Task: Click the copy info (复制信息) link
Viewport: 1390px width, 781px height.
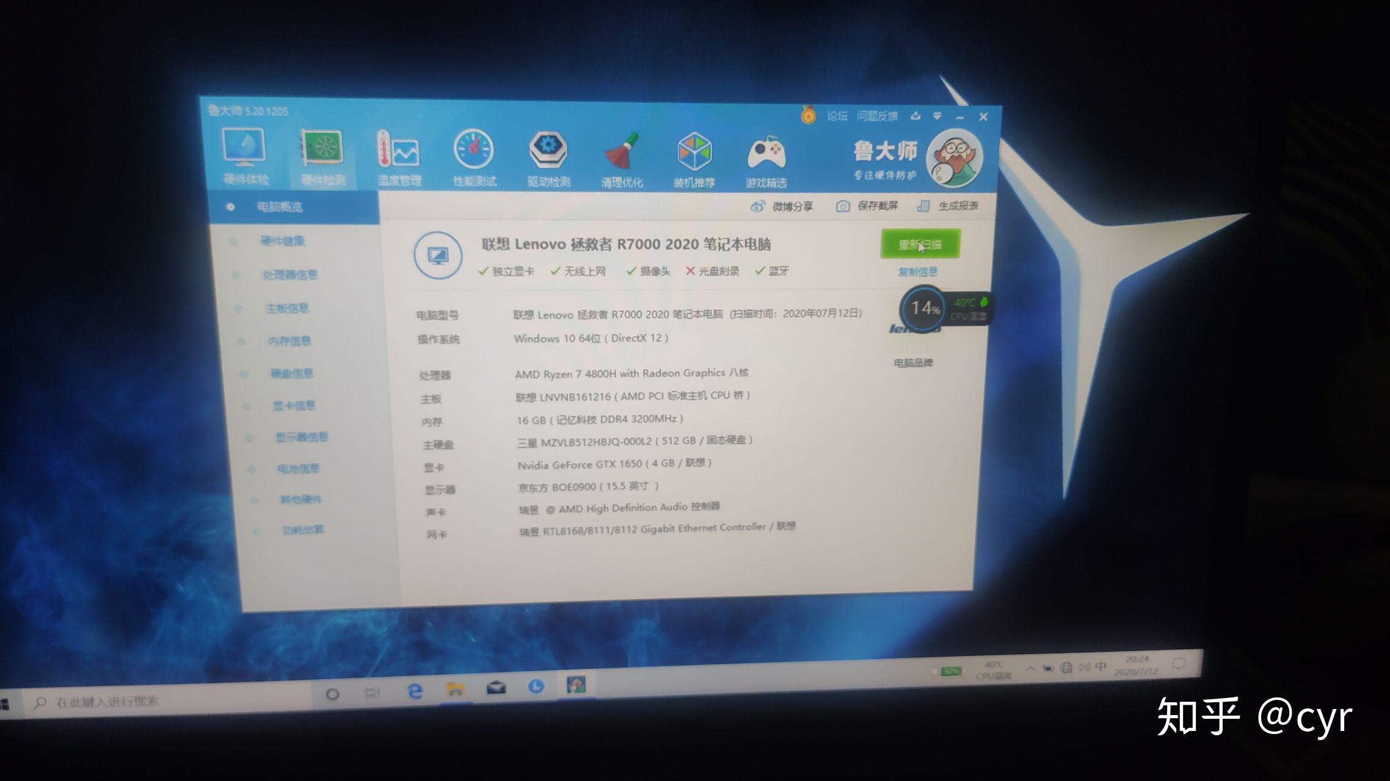Action: point(917,272)
